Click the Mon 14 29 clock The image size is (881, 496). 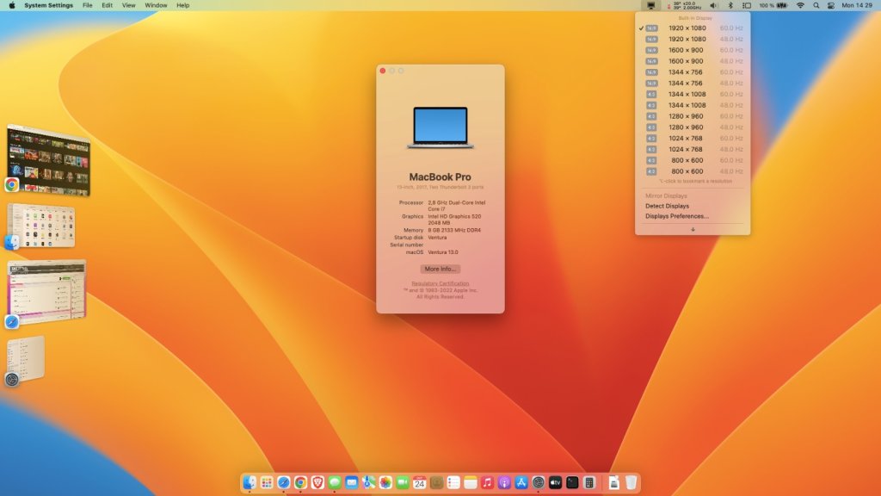coord(857,6)
